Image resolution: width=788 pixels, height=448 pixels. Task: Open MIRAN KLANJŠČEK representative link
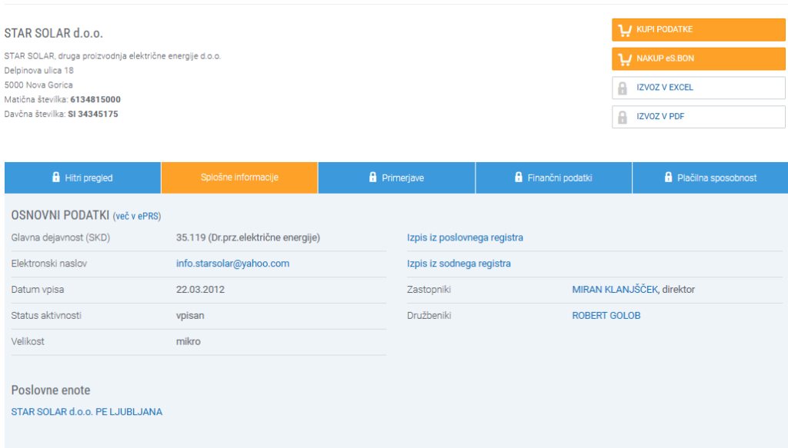pos(615,290)
